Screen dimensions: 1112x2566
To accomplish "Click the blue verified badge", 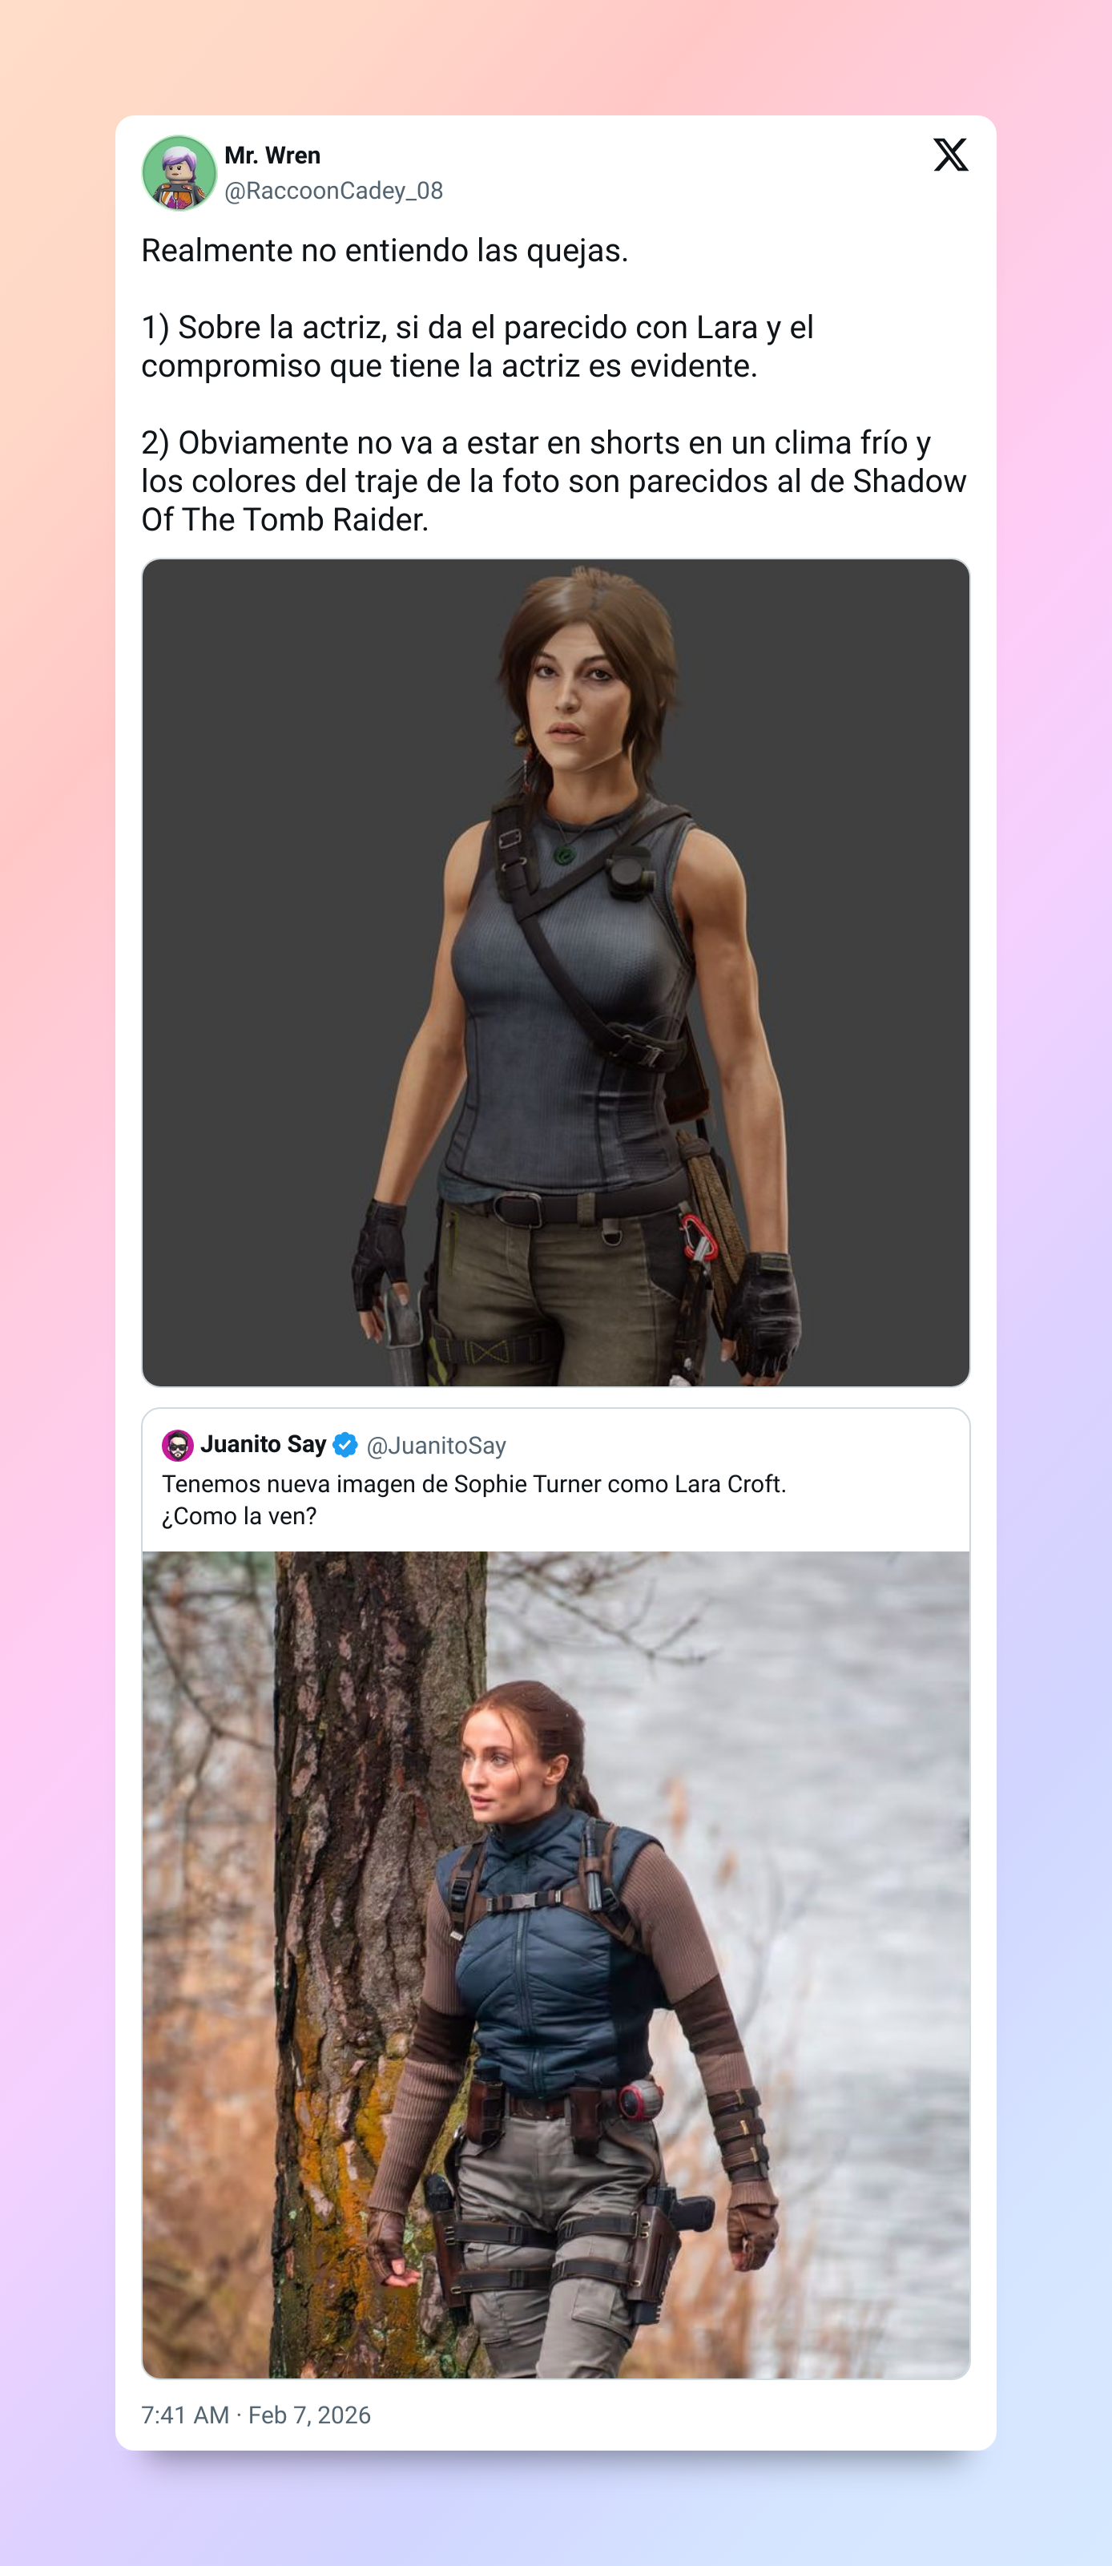I will (x=345, y=1444).
